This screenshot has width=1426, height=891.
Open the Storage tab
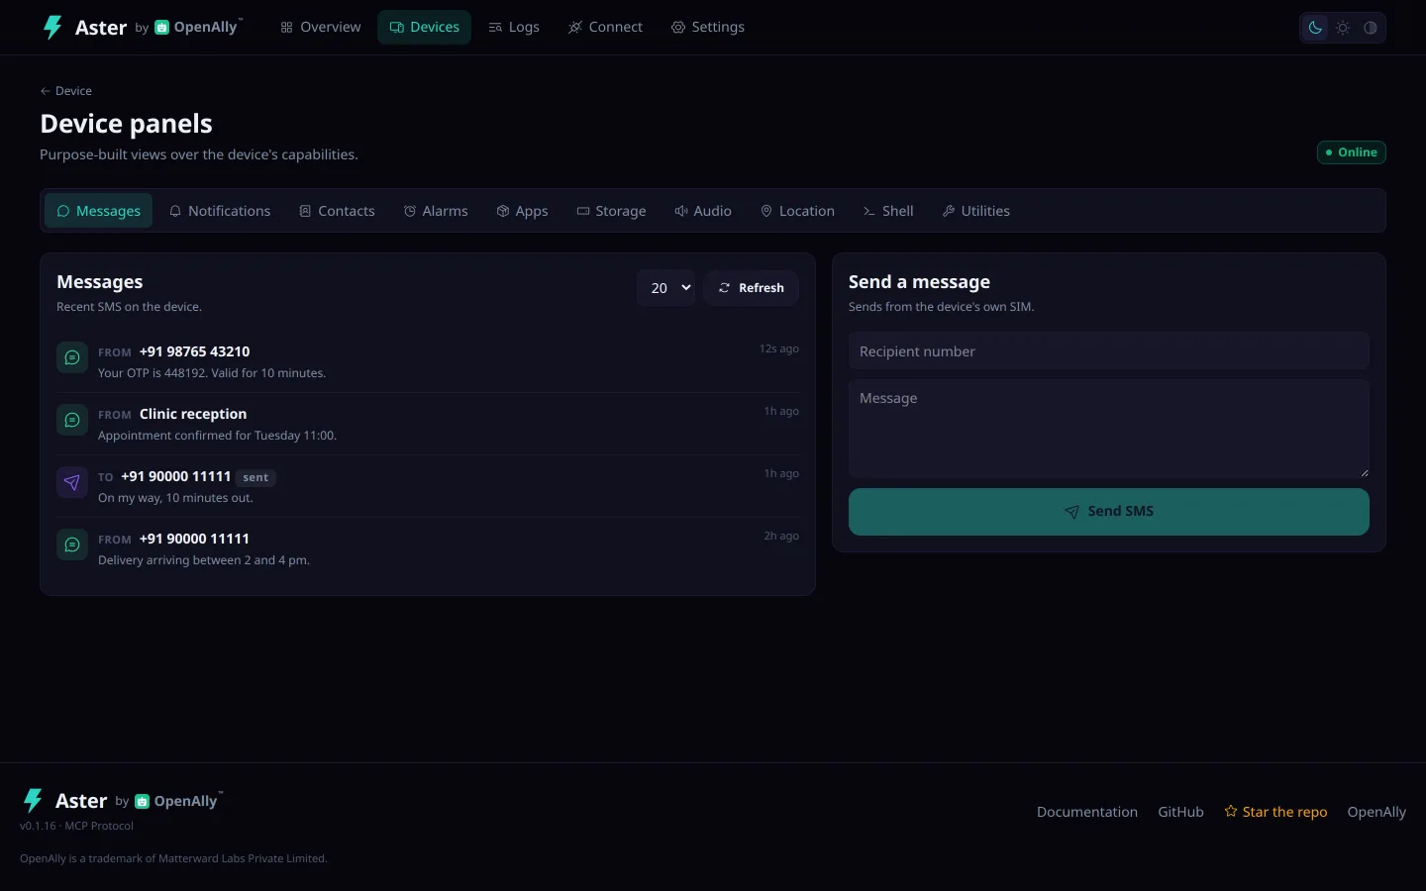pyautogui.click(x=611, y=211)
